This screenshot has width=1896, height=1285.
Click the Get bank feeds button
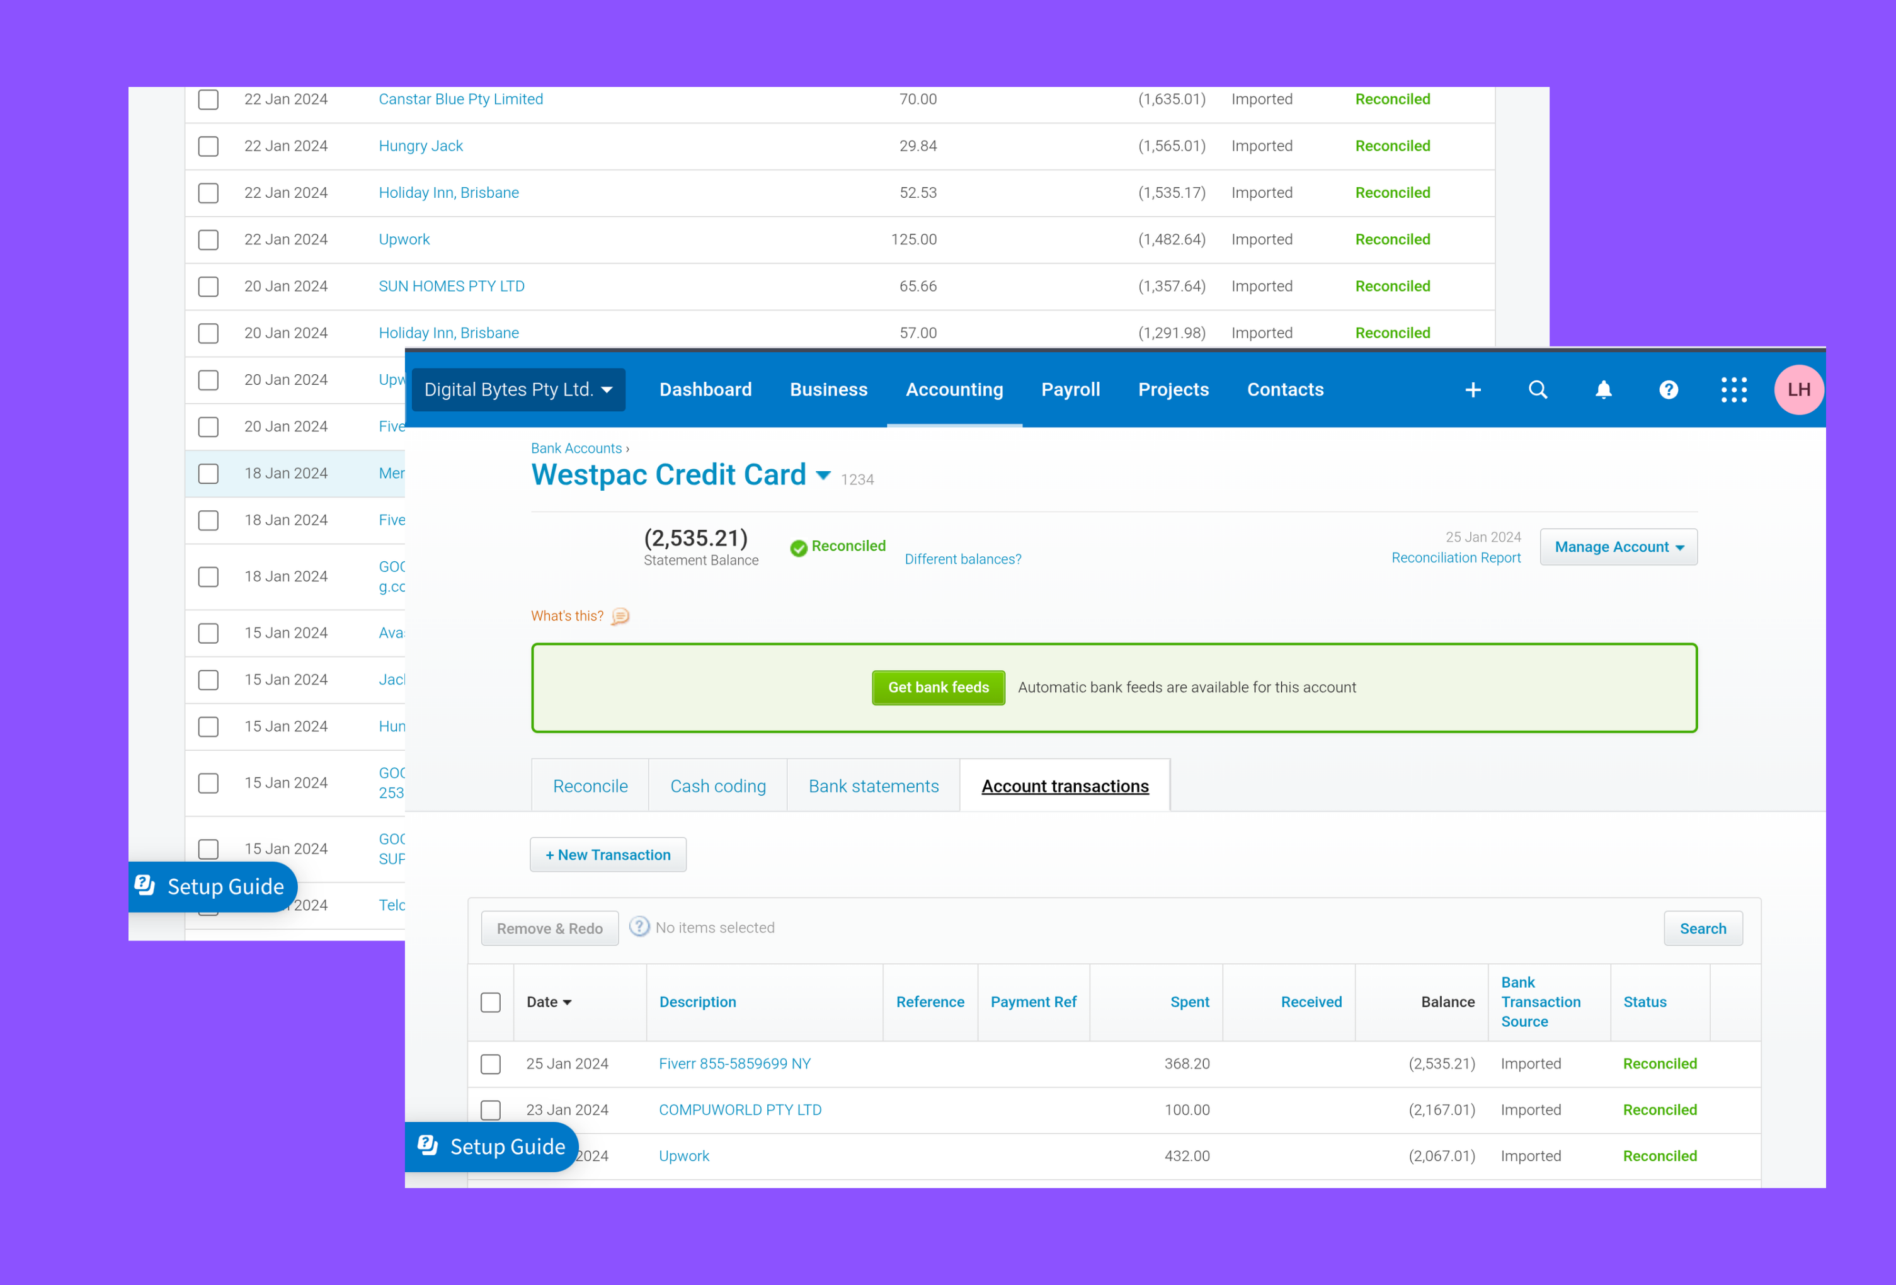[938, 687]
